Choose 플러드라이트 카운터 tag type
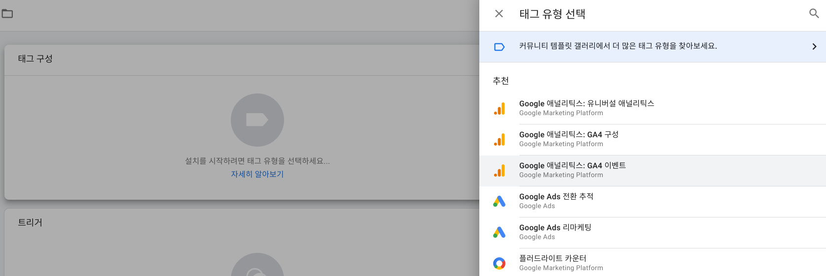Image resolution: width=826 pixels, height=276 pixels. click(652, 263)
